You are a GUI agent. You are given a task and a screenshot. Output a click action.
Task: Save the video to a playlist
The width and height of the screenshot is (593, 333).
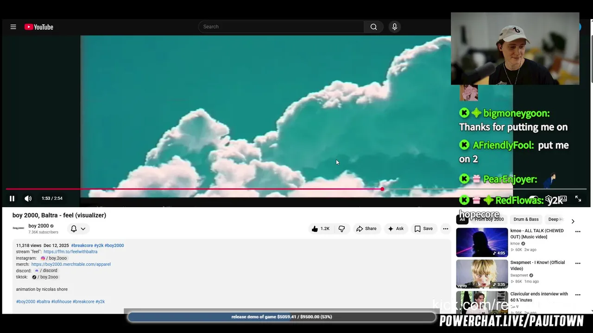click(423, 228)
